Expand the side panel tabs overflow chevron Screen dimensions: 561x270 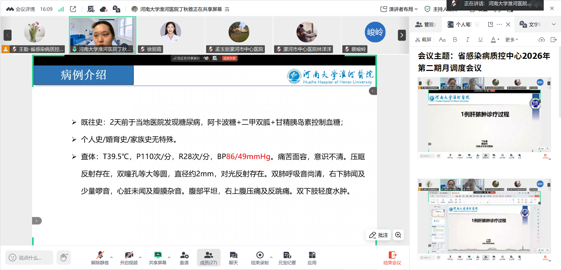[554, 24]
